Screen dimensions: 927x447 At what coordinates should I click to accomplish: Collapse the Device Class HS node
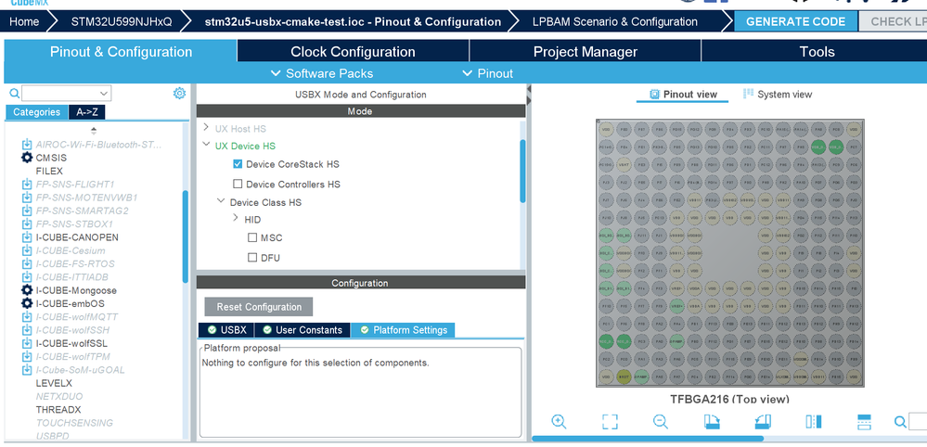221,201
